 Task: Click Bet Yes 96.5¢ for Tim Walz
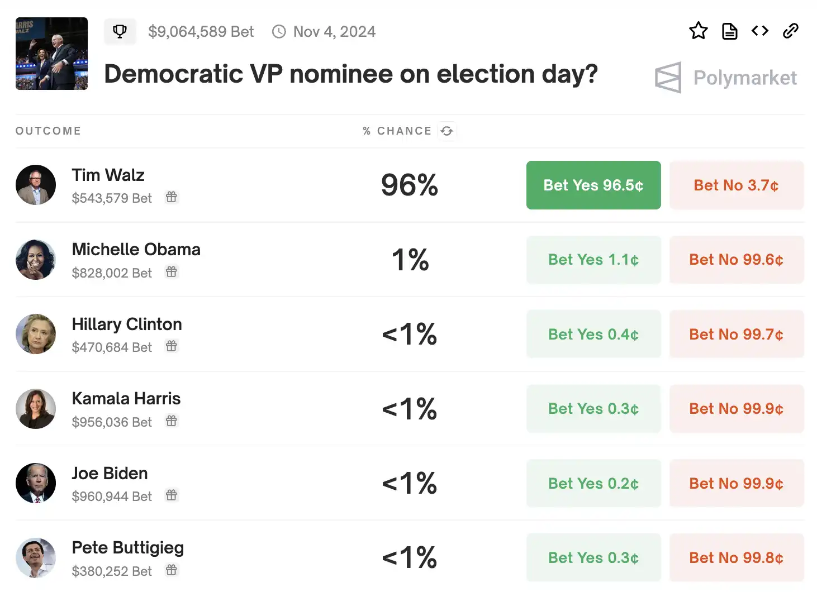click(x=593, y=185)
